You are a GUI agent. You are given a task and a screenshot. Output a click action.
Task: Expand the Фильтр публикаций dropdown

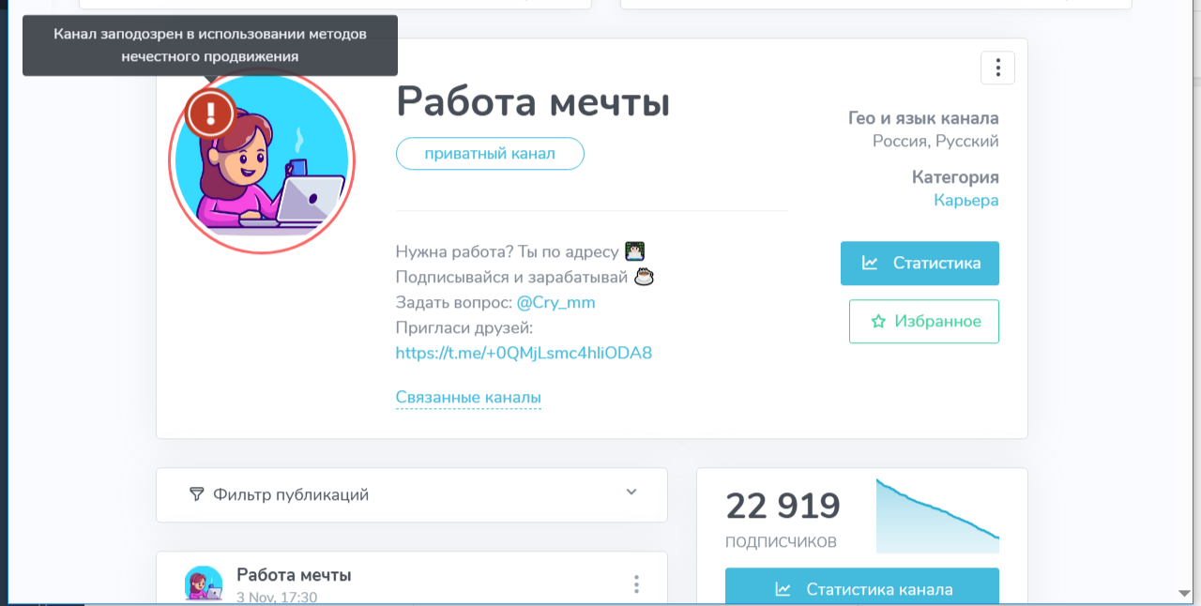tap(633, 494)
